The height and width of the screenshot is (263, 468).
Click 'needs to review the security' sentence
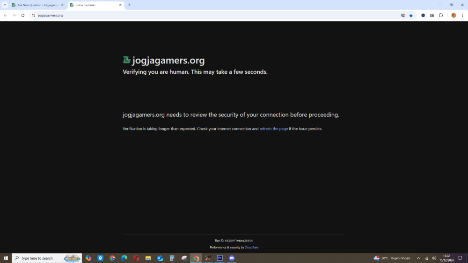(231, 114)
